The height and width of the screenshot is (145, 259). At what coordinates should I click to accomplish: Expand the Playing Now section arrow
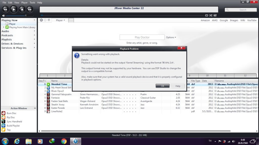(34, 20)
